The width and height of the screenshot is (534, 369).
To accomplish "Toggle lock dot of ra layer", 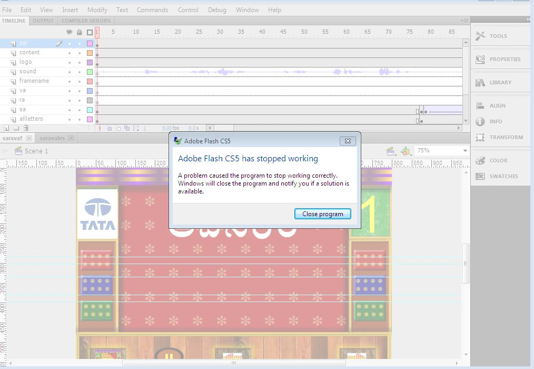I will click(x=80, y=101).
